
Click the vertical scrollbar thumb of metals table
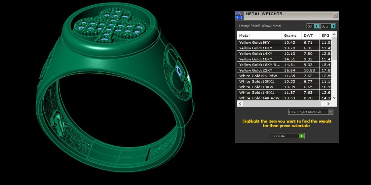pyautogui.click(x=334, y=48)
